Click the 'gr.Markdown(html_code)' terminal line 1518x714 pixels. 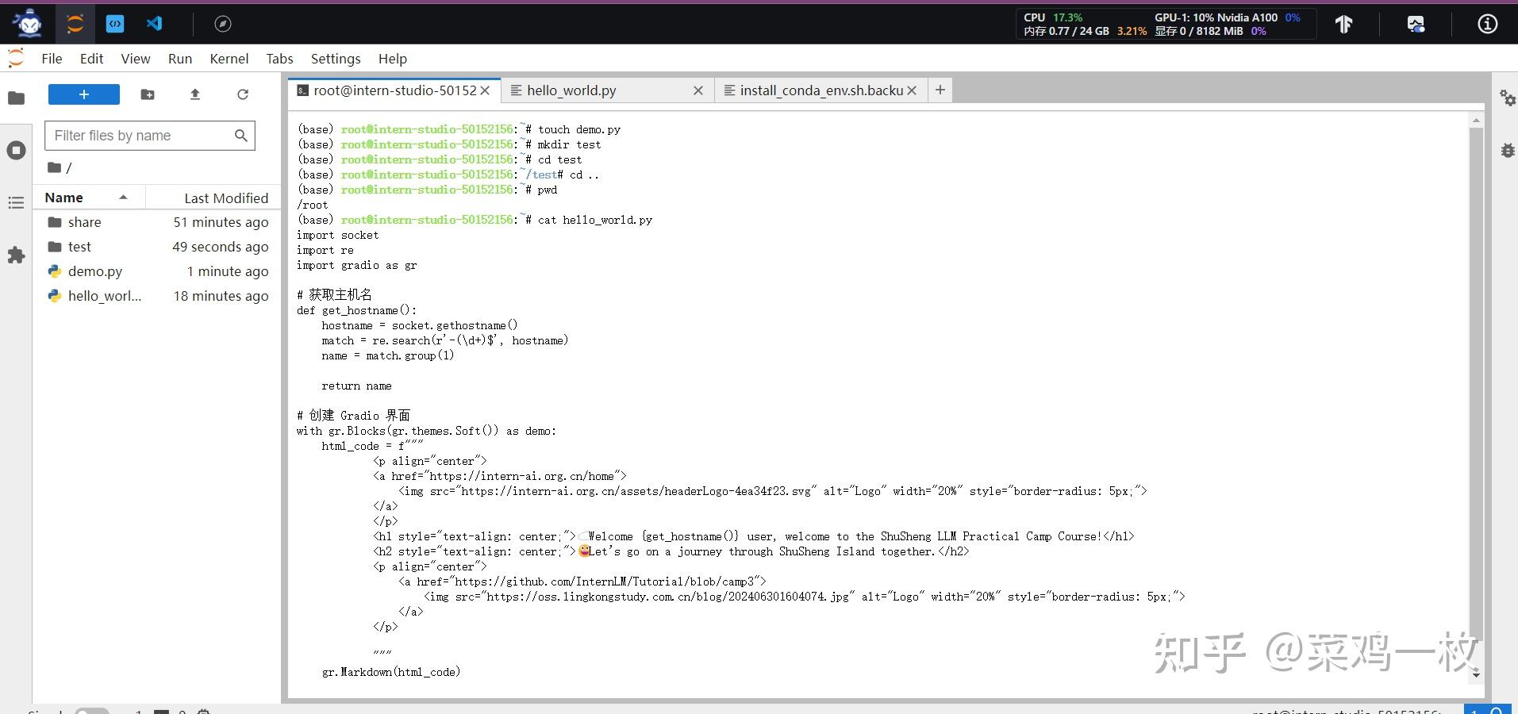[391, 672]
